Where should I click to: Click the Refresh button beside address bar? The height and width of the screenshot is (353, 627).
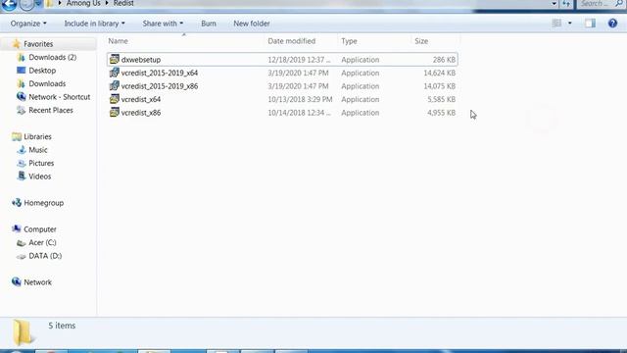(566, 4)
